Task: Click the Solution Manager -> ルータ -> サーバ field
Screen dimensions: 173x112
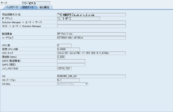Action: [91, 22]
